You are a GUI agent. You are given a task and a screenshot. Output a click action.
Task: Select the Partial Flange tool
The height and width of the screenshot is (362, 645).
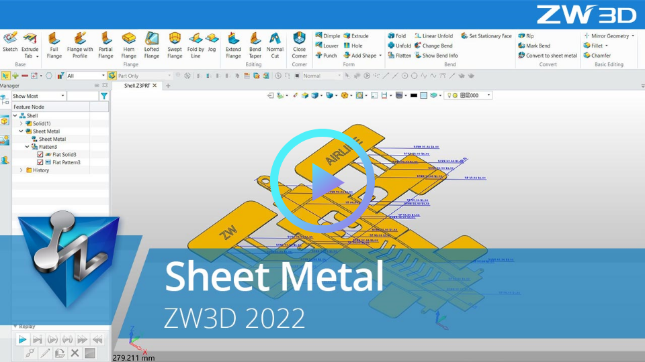(105, 45)
